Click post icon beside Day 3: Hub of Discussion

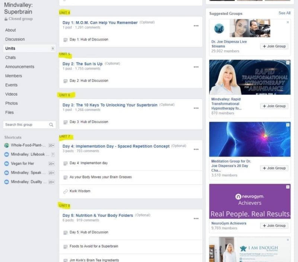coord(66,122)
